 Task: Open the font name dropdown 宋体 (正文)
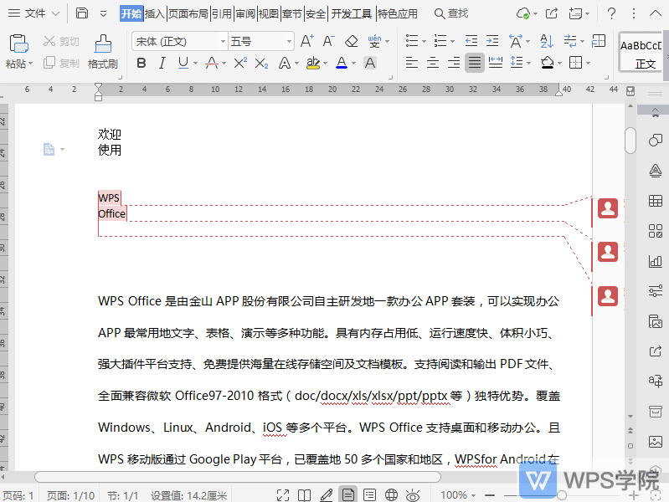(179, 41)
